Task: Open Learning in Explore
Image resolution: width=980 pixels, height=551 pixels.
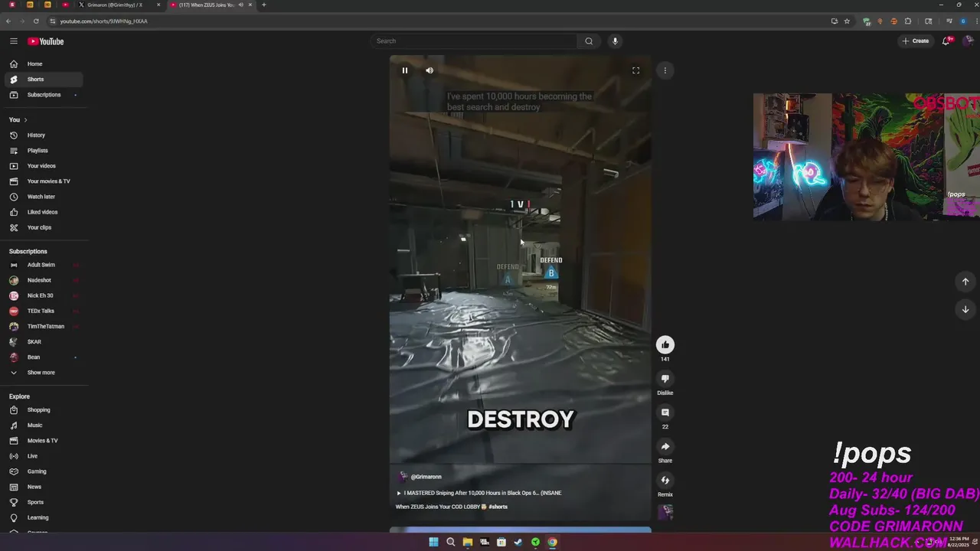Action: [44, 517]
